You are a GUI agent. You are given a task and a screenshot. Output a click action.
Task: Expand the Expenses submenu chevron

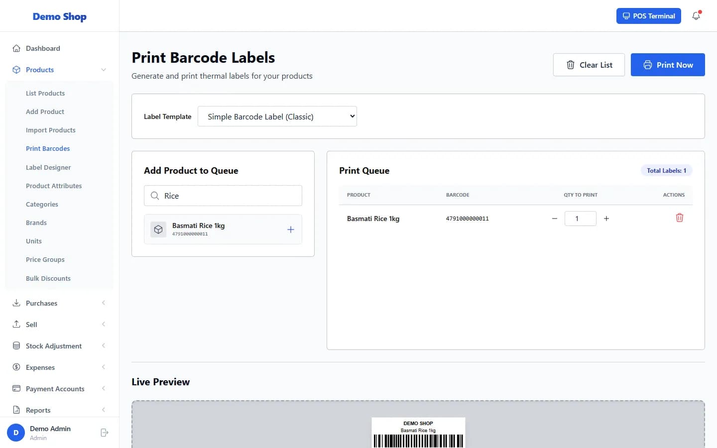pos(104,367)
